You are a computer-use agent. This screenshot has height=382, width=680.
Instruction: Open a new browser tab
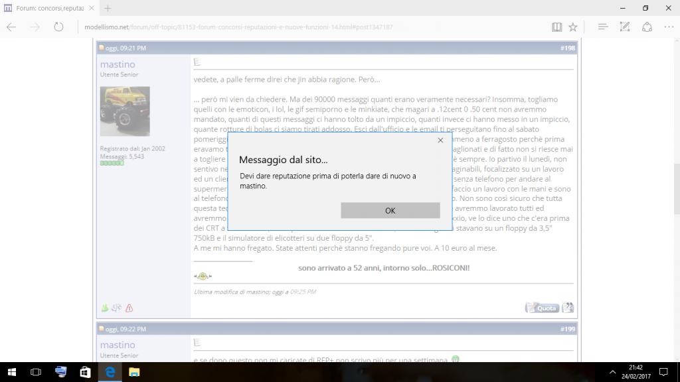108,8
